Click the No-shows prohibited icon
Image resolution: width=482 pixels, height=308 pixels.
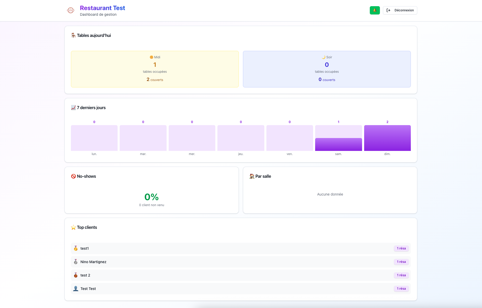[73, 176]
